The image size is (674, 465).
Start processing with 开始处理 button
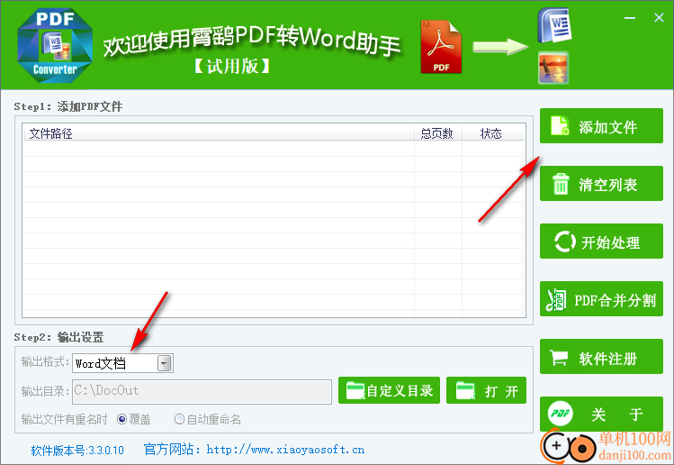point(601,242)
